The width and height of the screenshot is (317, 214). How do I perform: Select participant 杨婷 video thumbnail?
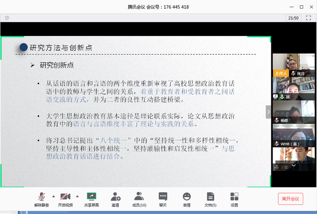[294, 112]
